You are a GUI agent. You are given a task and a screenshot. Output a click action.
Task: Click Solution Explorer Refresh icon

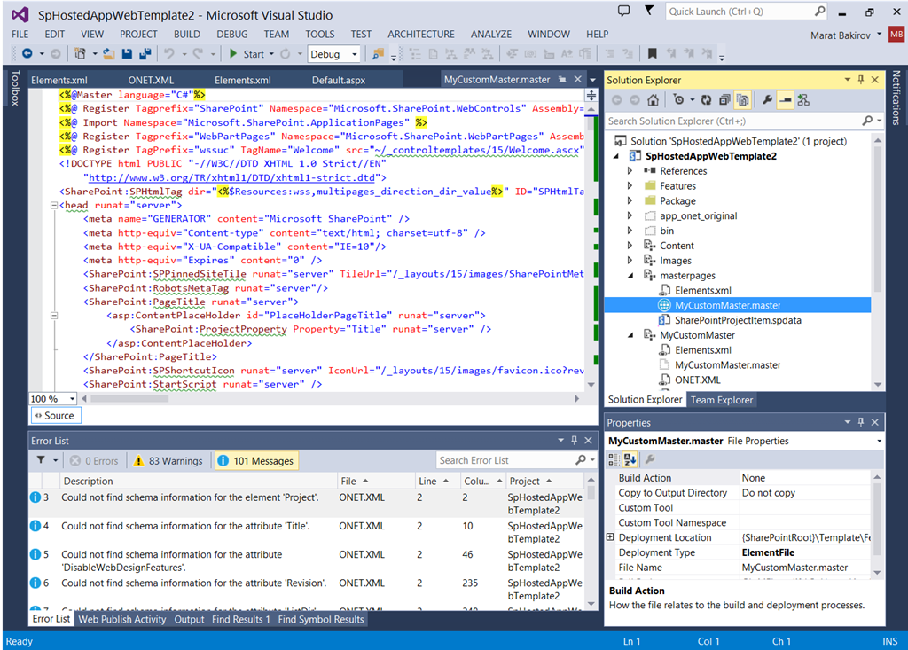707,100
